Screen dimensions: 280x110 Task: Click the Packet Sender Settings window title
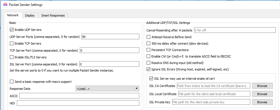(26, 5)
